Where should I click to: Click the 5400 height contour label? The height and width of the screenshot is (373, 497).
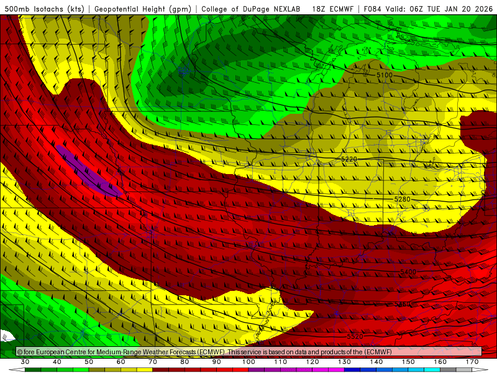[408, 272]
